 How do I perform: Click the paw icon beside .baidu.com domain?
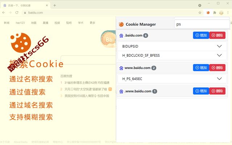click(x=121, y=36)
